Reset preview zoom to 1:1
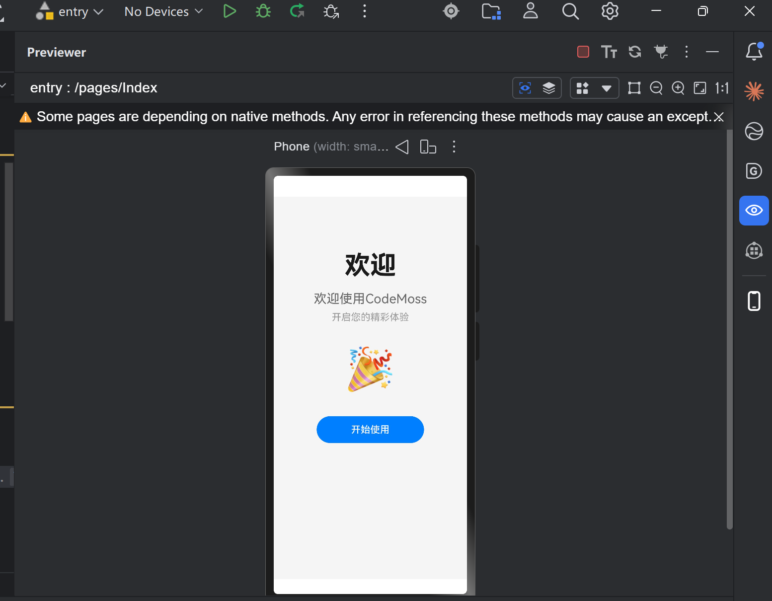772x601 pixels. pyautogui.click(x=722, y=88)
